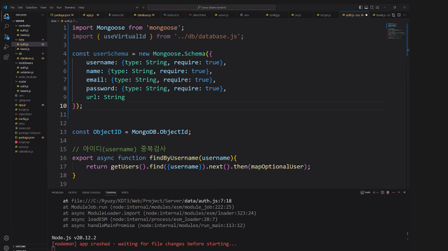Open the Customize Layout icon
The image size is (448, 251).
click(x=377, y=8)
